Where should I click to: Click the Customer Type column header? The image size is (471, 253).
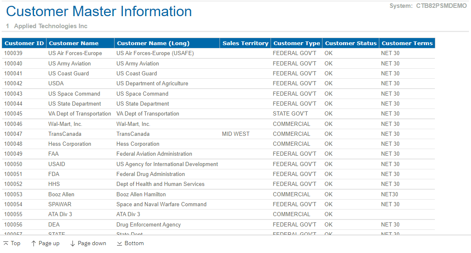[x=297, y=43]
